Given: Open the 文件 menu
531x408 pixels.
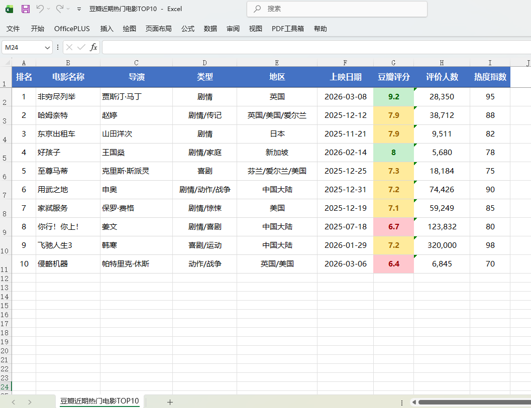Looking at the screenshot, I should click(13, 29).
